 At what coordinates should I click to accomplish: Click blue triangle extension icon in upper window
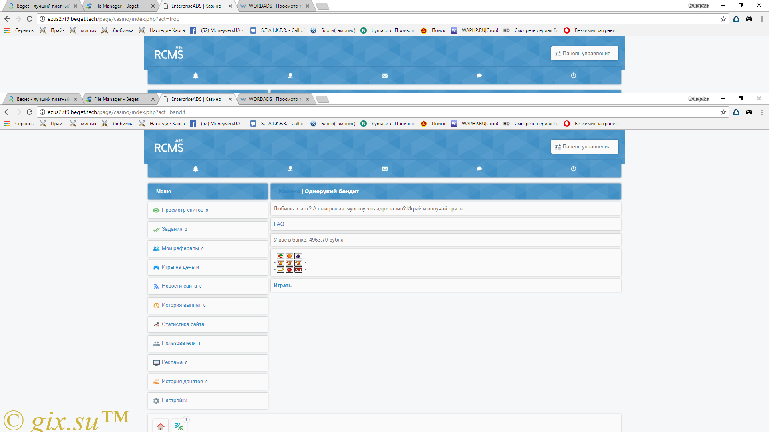(x=736, y=19)
